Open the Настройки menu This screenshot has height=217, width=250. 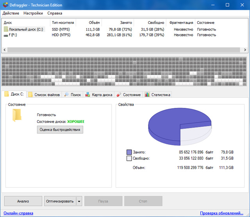pos(33,13)
